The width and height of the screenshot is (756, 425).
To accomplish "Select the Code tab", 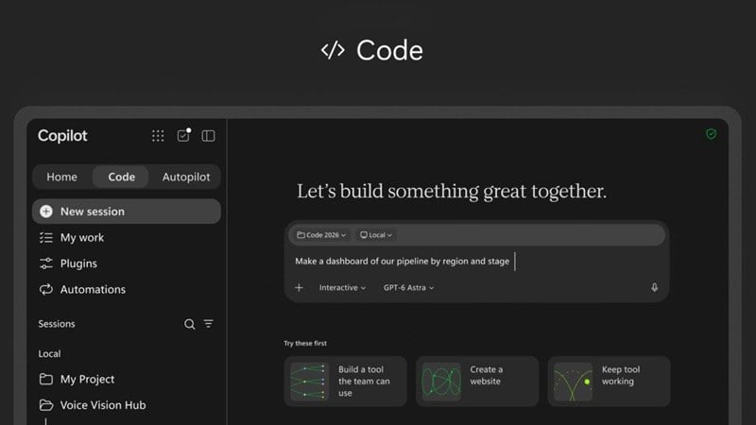I will click(x=122, y=177).
